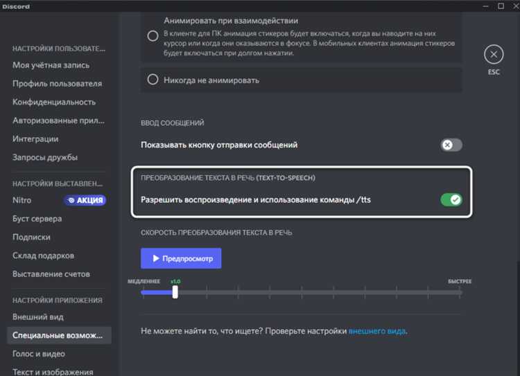The height and width of the screenshot is (376, 520).
Task: Click the 'Анимировать при взаимодействии' title text
Action: pos(231,21)
